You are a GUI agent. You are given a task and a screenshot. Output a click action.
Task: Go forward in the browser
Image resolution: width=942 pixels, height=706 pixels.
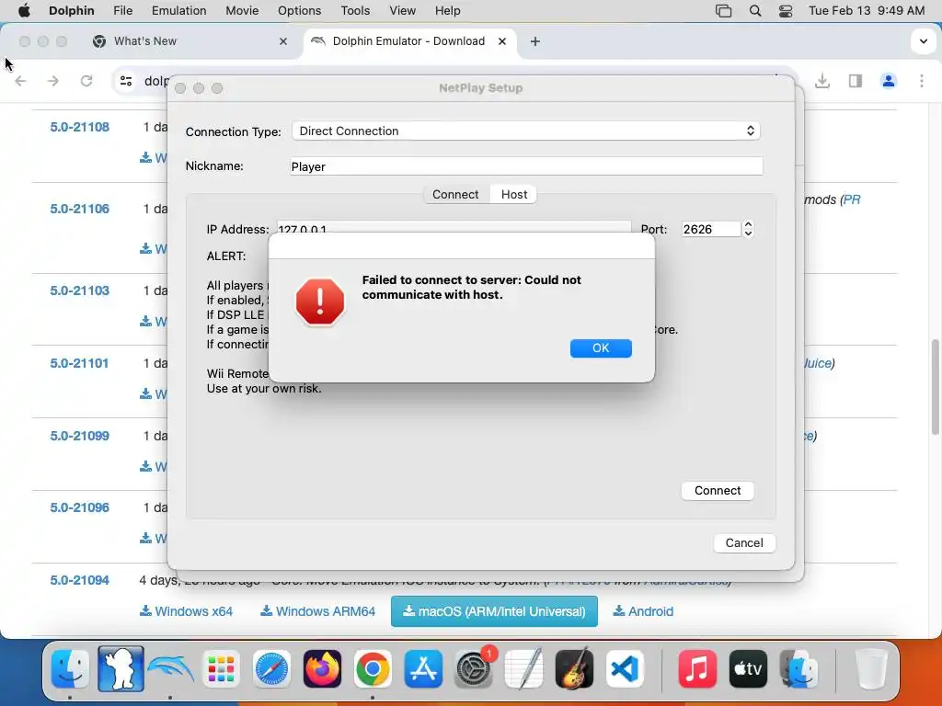coord(53,81)
